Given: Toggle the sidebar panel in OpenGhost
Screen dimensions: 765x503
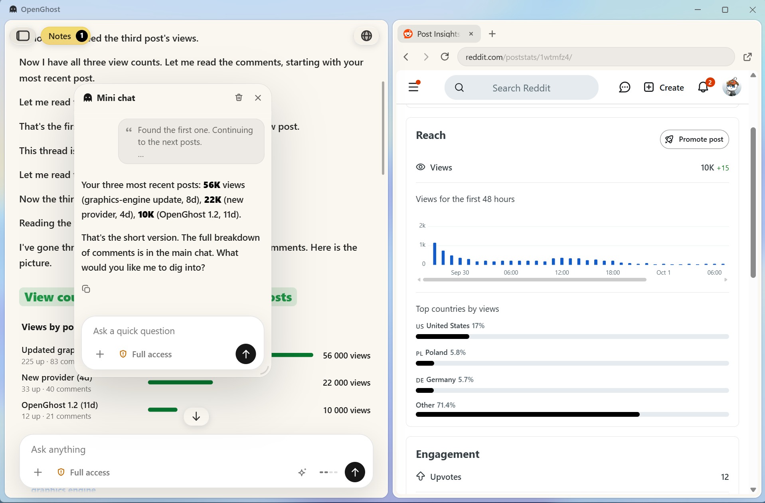Looking at the screenshot, I should (x=23, y=36).
